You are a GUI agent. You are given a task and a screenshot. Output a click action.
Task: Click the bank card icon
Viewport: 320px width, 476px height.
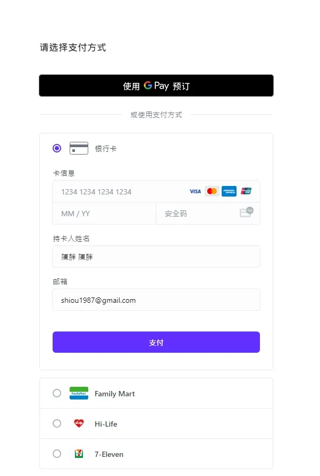[79, 148]
